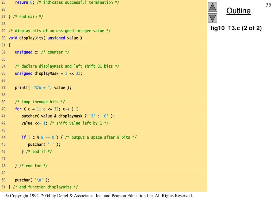Click comment 'declare displayMask and left shift 31 bits'
Image resolution: width=274 pixels, height=205 pixels.
[x=67, y=66]
